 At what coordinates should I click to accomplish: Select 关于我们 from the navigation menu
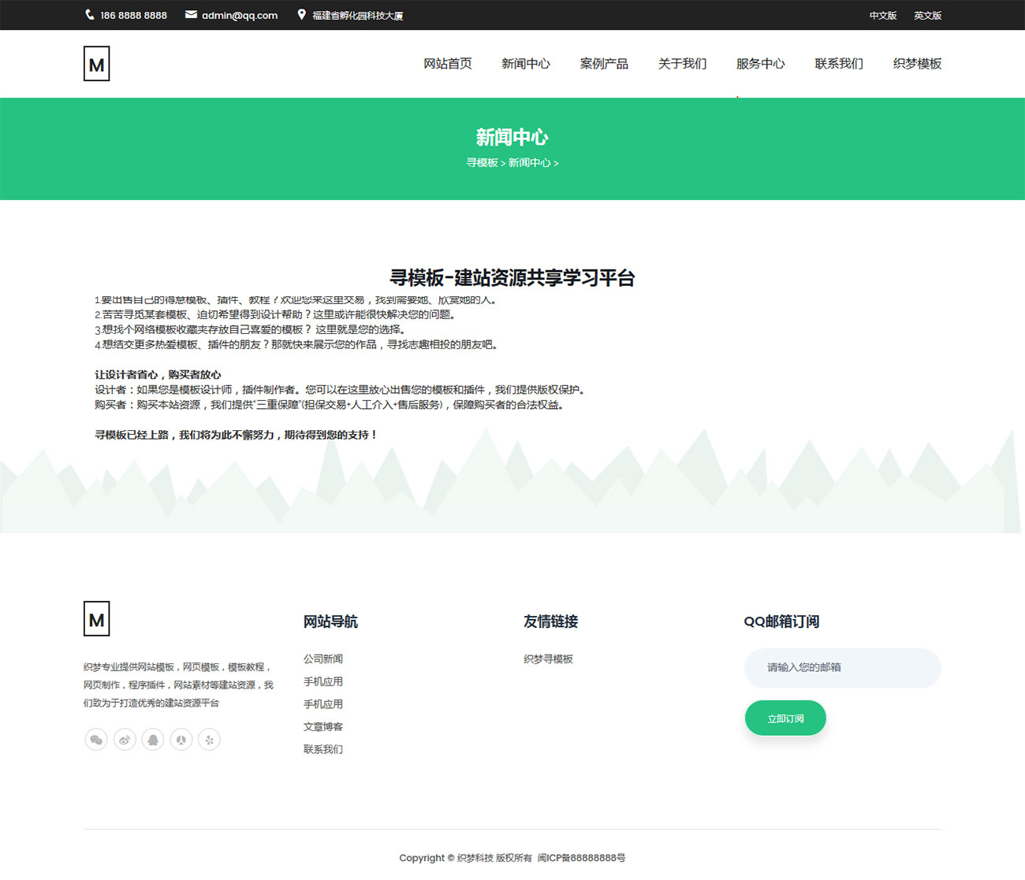(682, 64)
